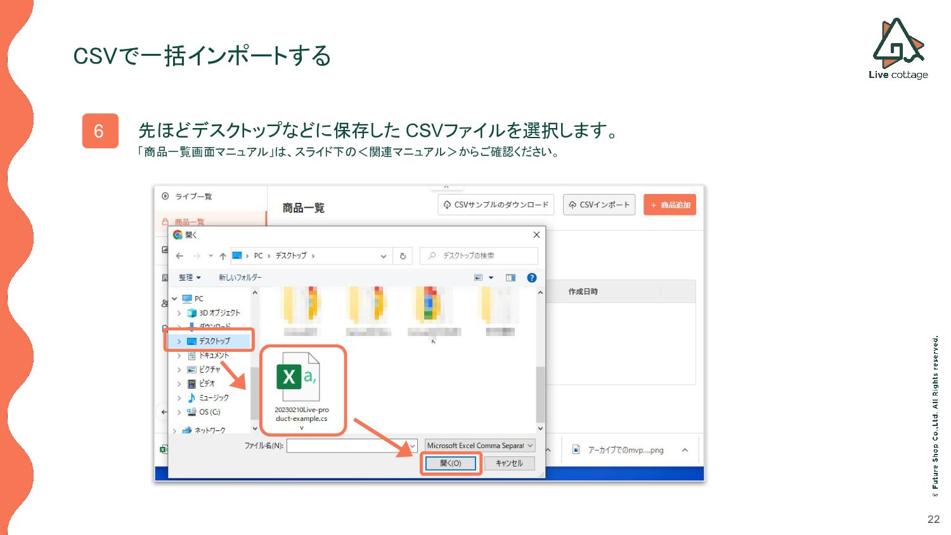
Task: Click the tree scrollbar down arrow
Action: point(255,429)
